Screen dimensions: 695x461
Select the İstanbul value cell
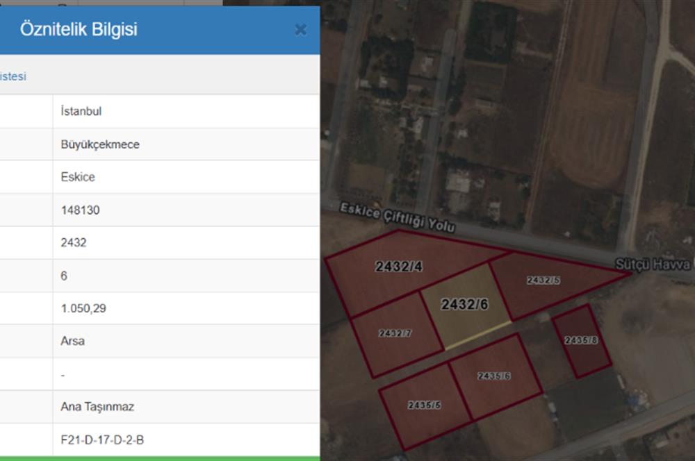(186, 111)
